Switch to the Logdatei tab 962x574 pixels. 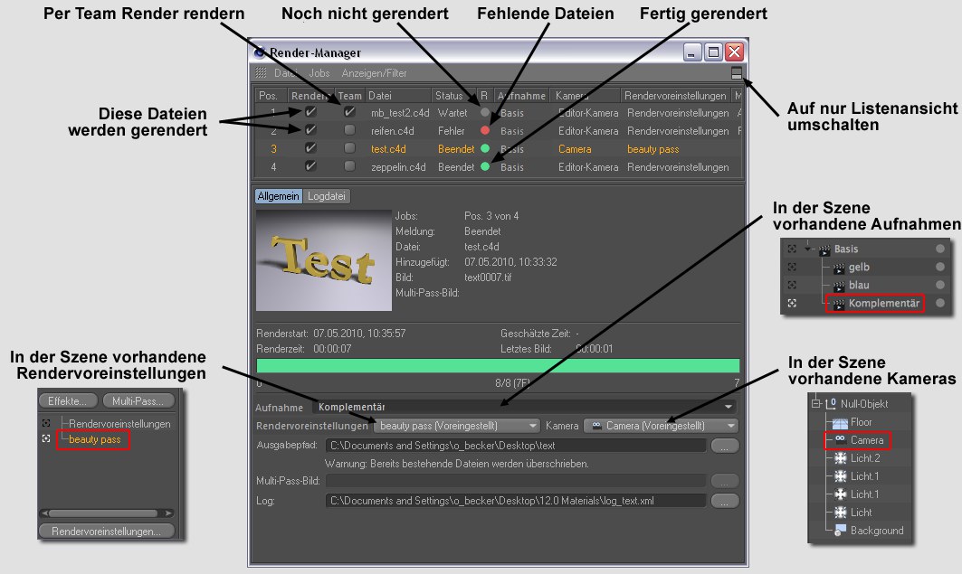coord(328,196)
